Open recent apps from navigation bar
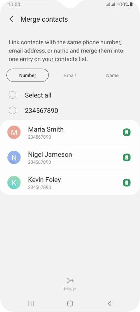Screen dimensions: 140x312 click(31, 303)
